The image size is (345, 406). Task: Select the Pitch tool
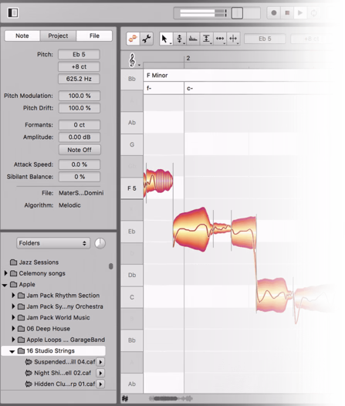coord(179,39)
